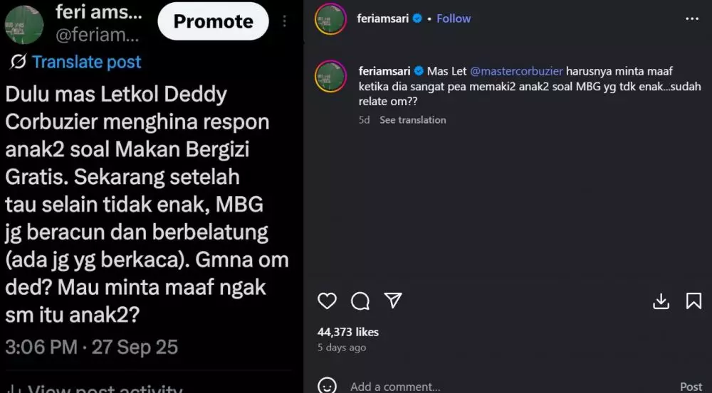
Task: Open @mastercorbuzier mention in caption
Action: (x=516, y=71)
